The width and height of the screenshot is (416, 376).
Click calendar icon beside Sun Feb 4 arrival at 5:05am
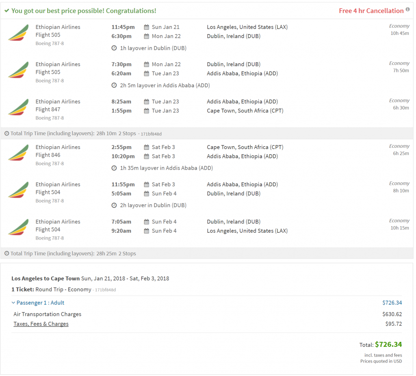coord(146,194)
